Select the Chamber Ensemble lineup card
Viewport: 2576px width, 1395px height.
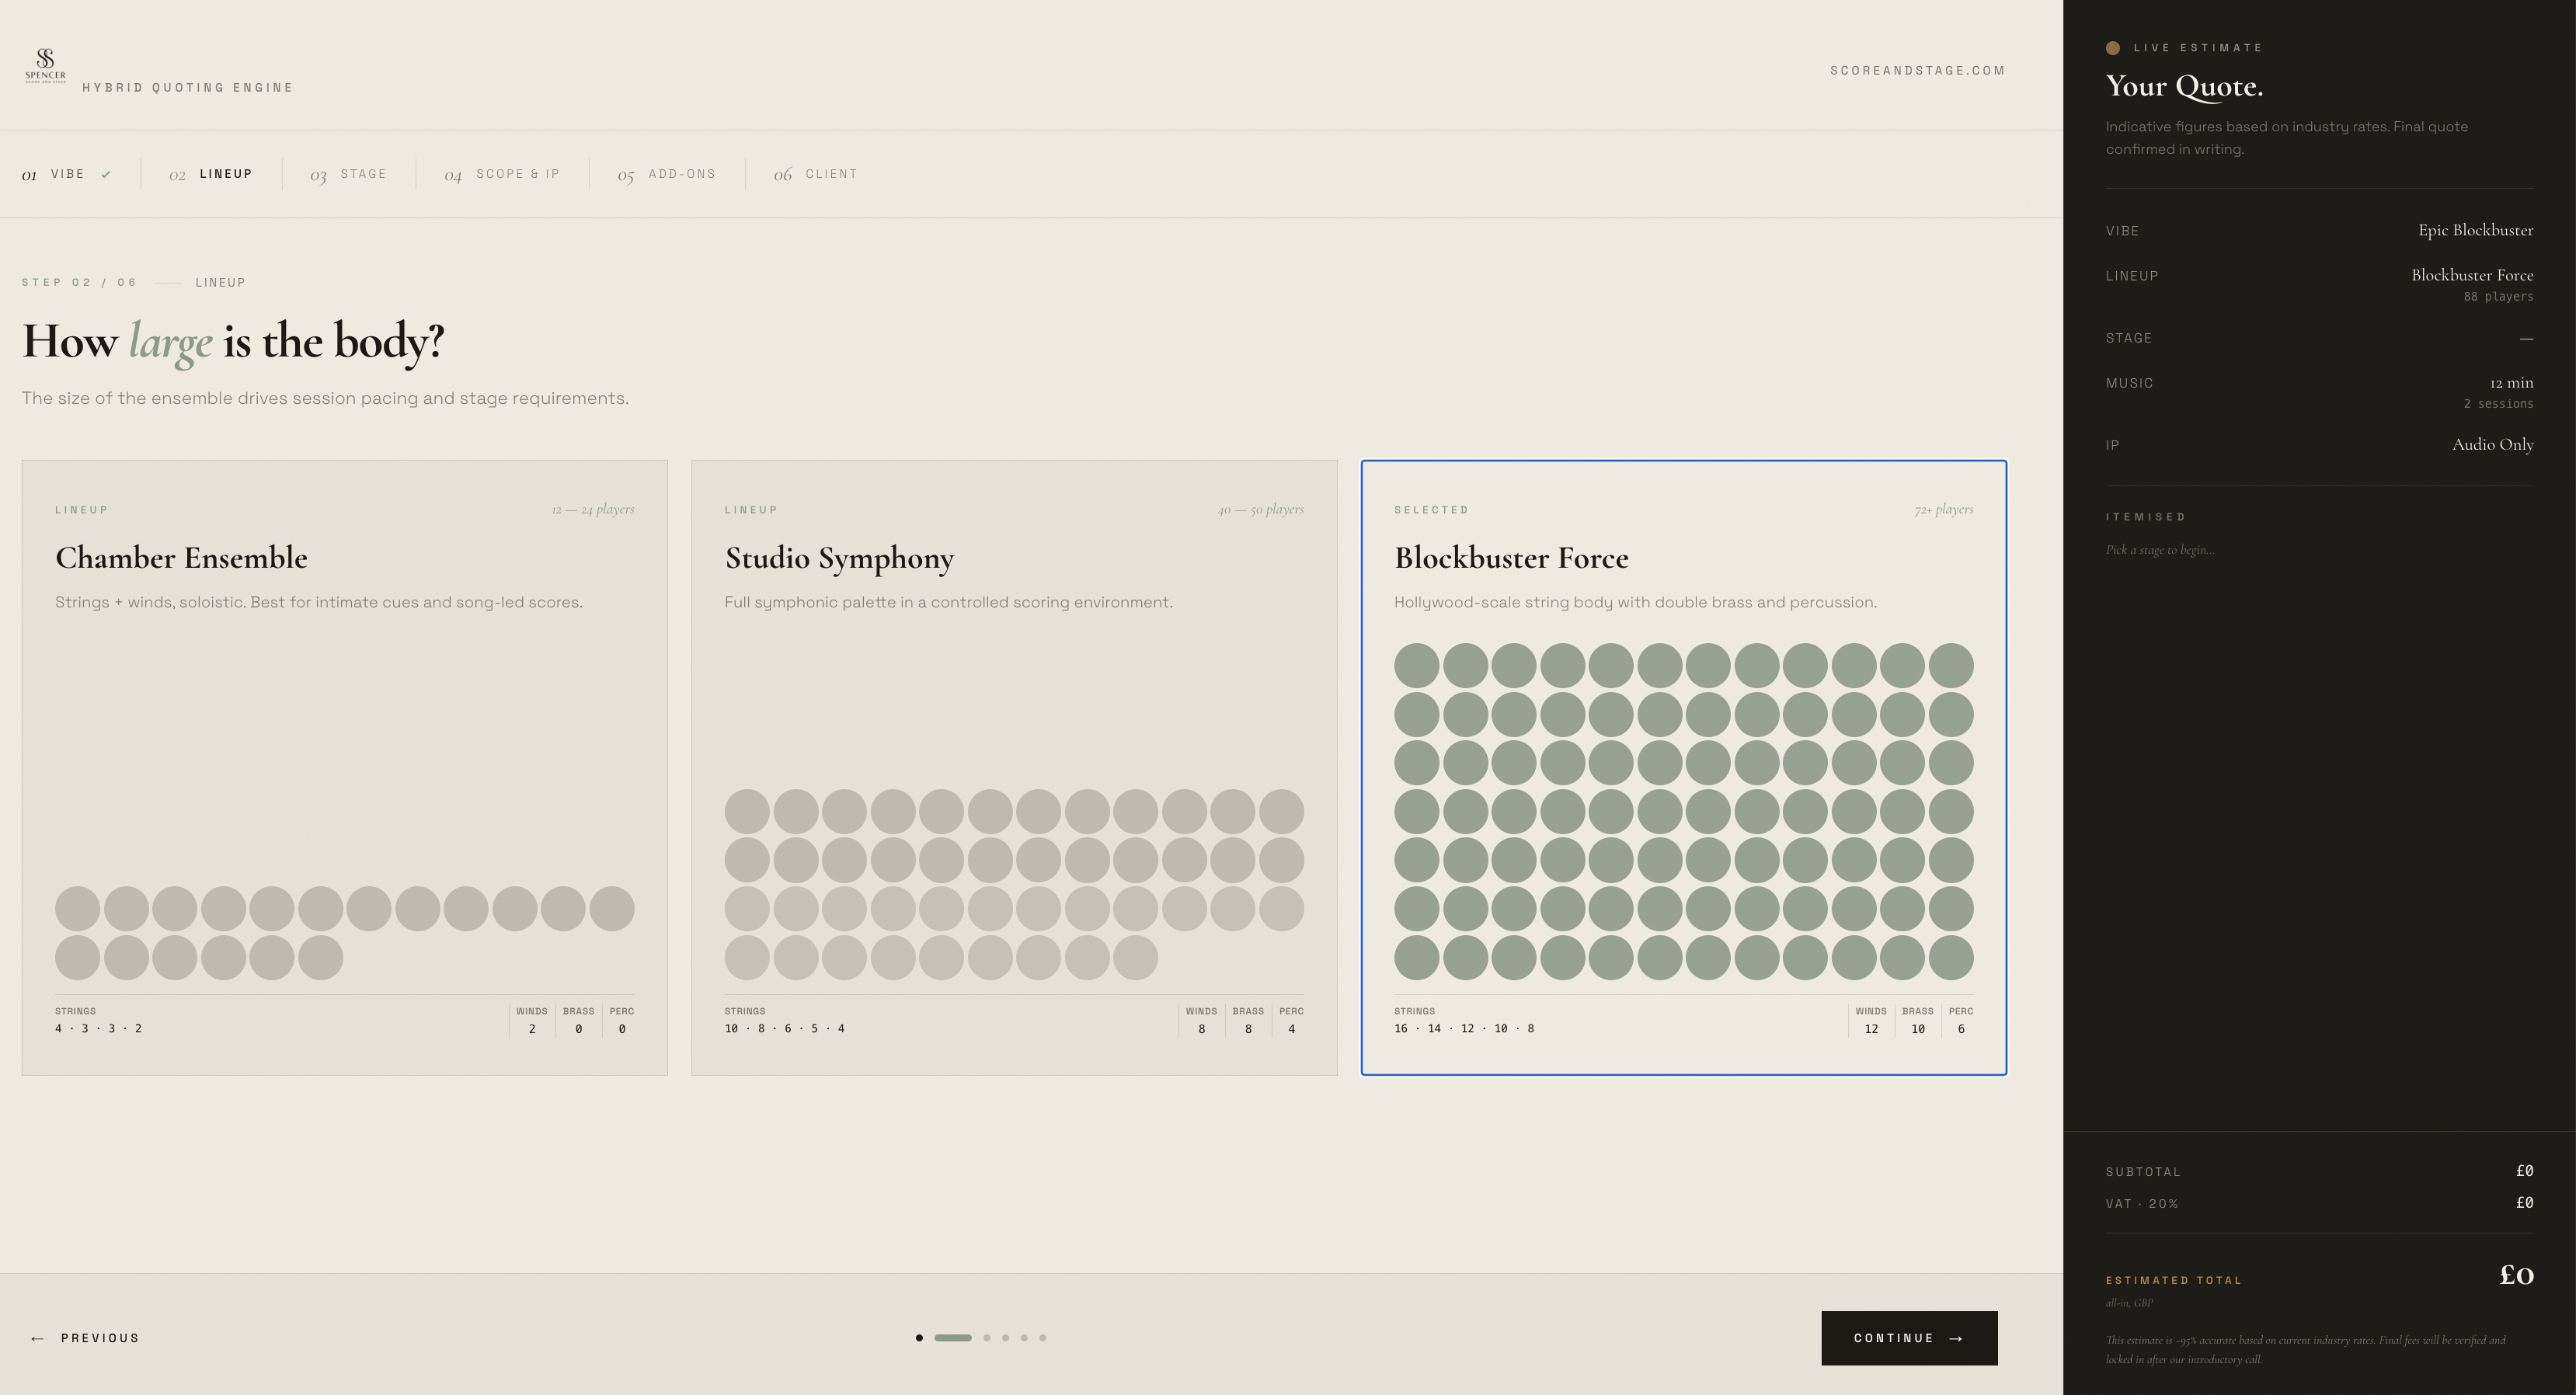[344, 767]
